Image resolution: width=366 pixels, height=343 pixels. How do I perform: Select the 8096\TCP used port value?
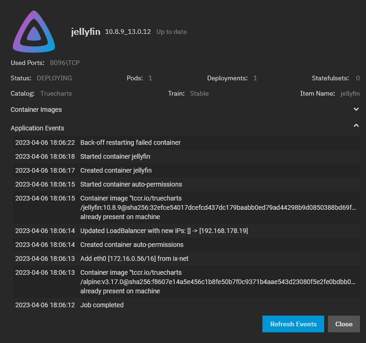coord(65,63)
